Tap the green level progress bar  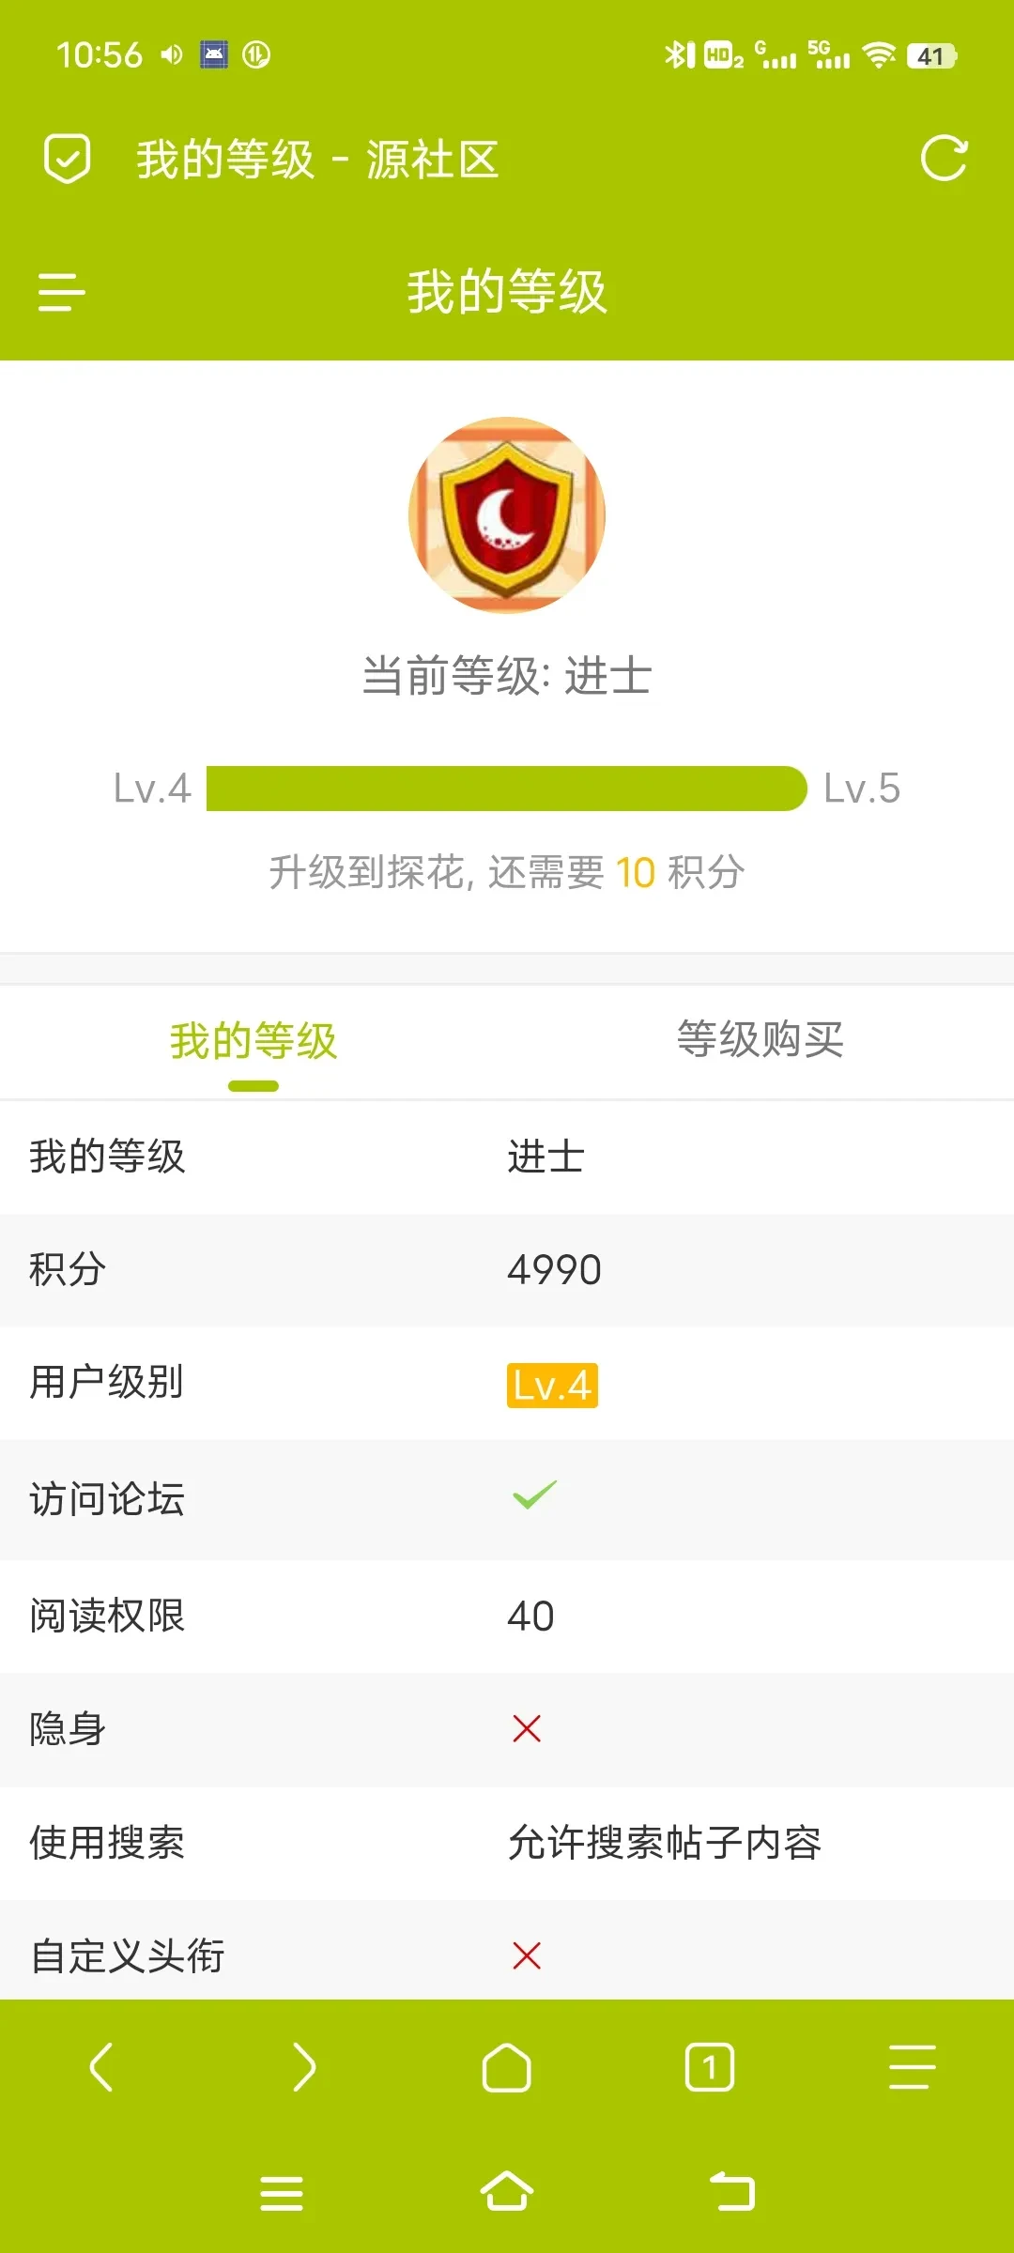point(507,789)
